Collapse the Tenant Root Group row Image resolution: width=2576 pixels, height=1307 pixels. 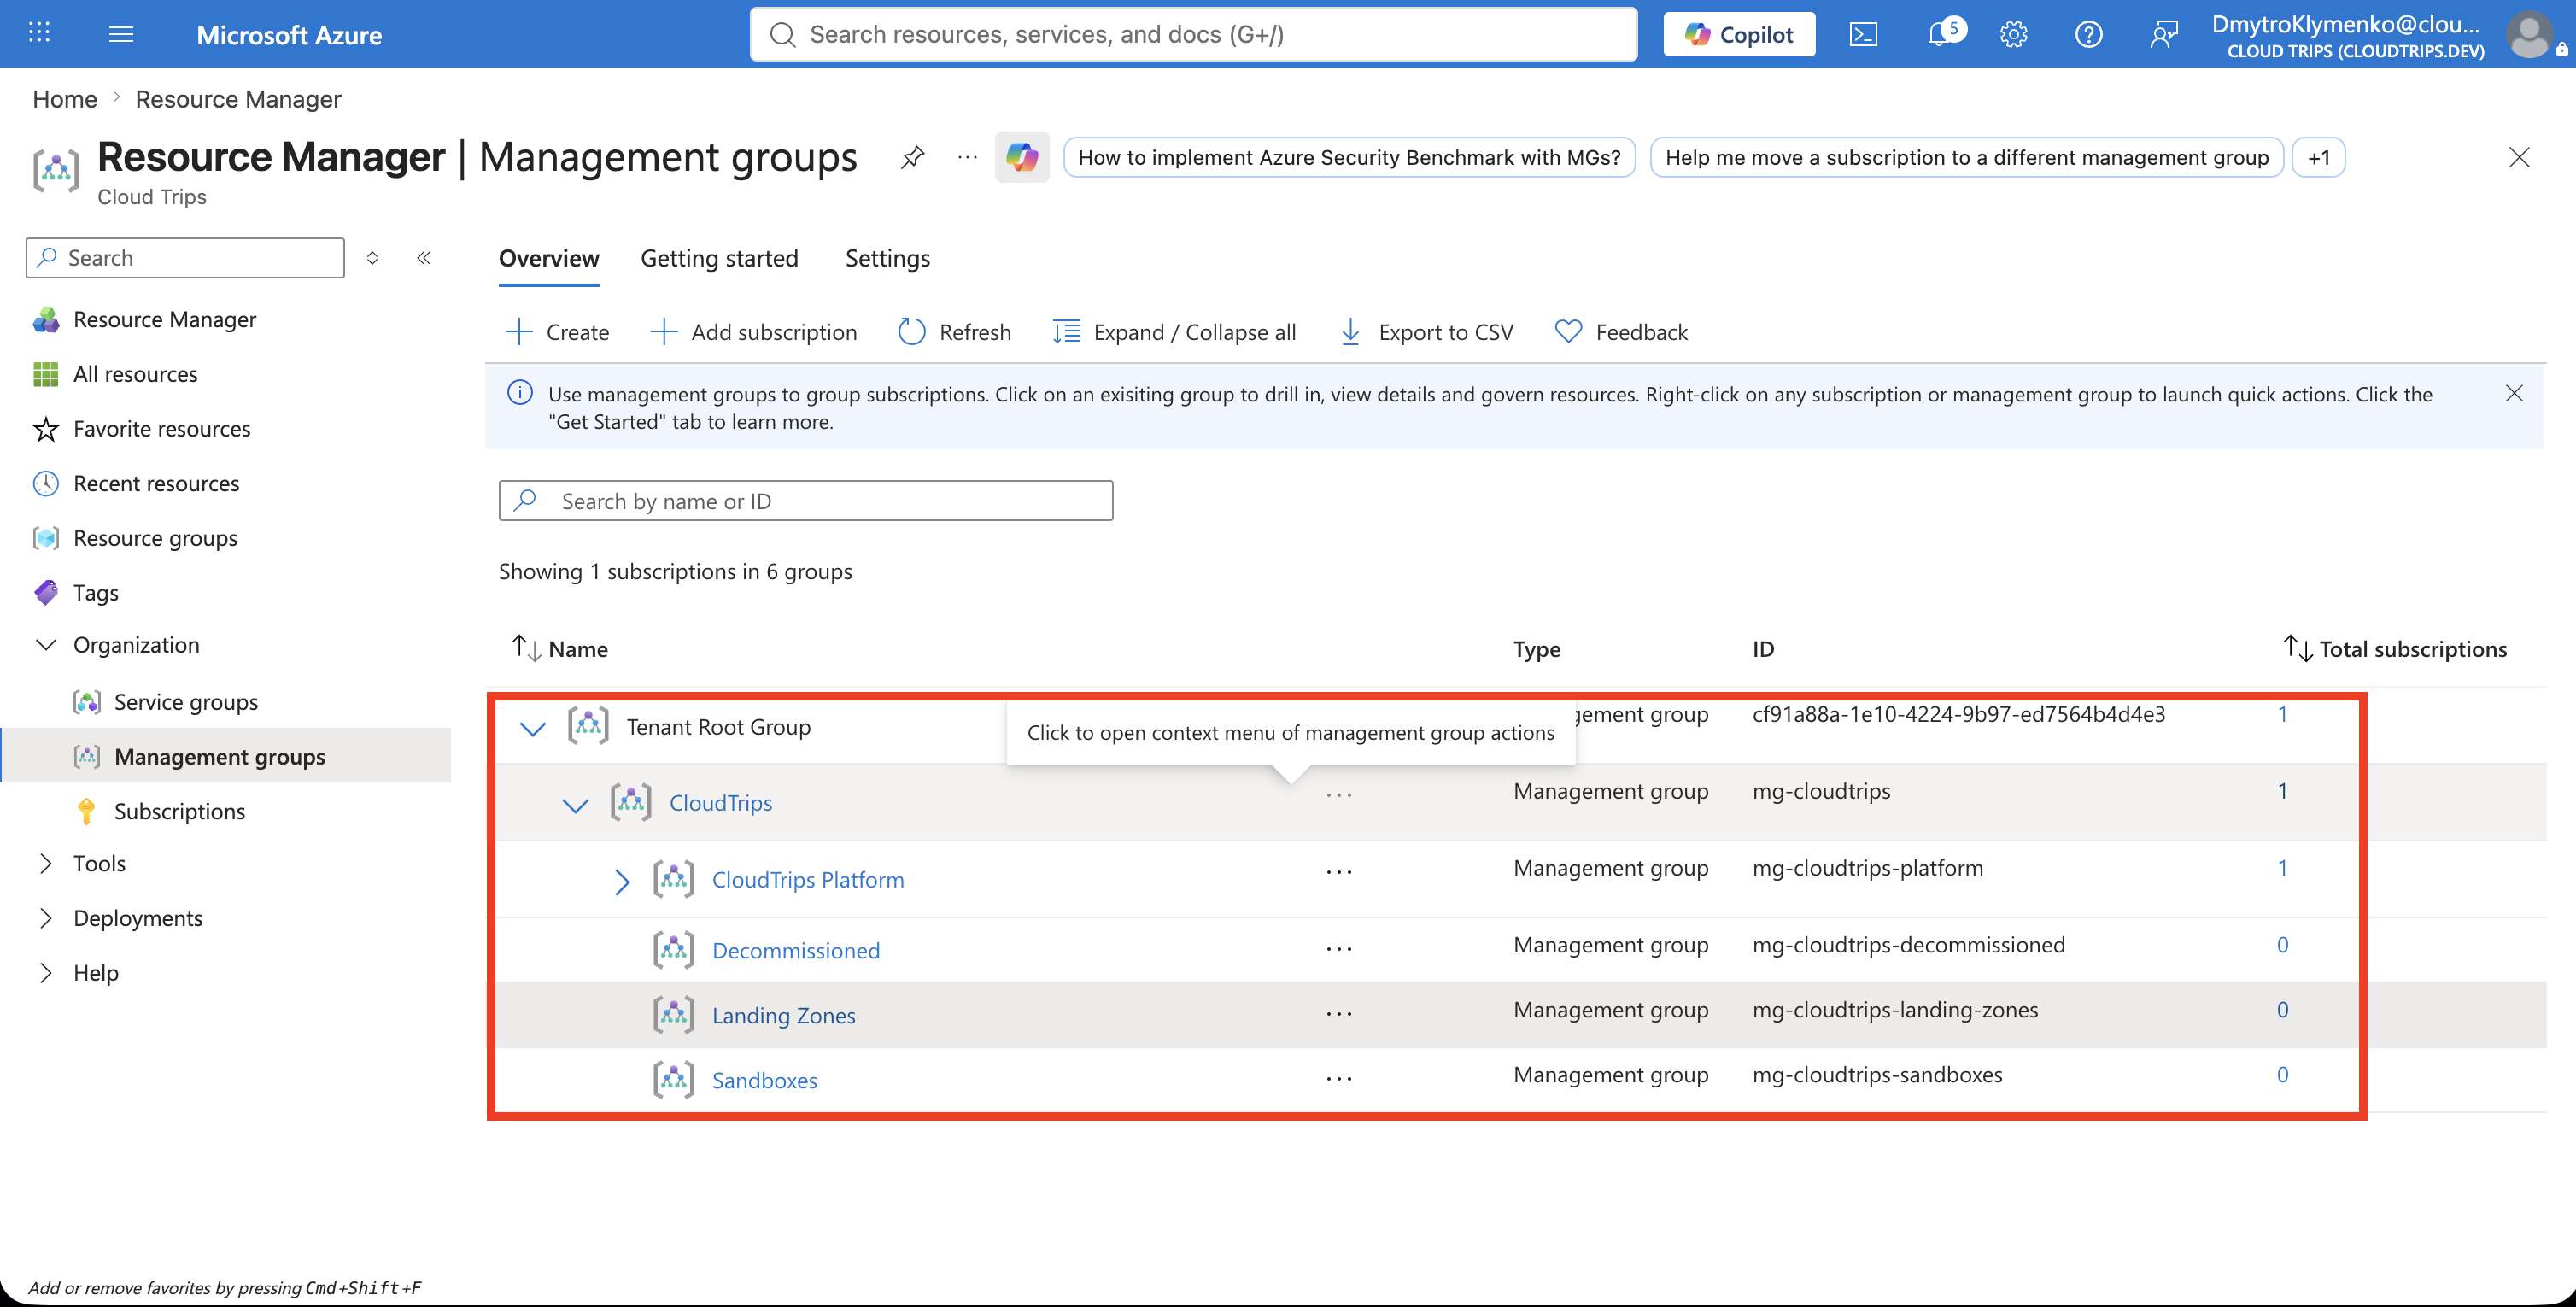click(533, 728)
